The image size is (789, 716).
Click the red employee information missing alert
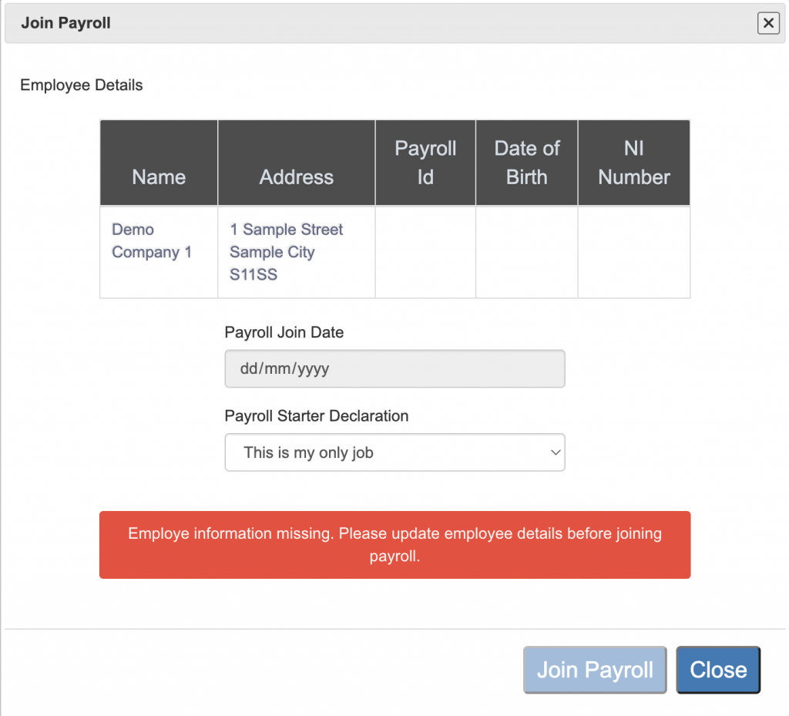coord(394,544)
